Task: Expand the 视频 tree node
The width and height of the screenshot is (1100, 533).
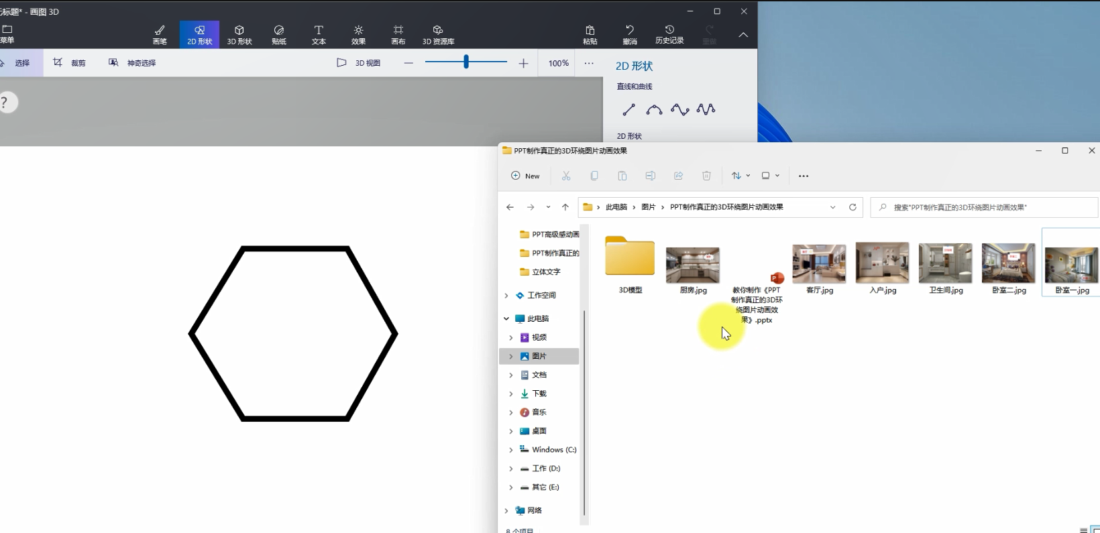Action: coord(511,338)
